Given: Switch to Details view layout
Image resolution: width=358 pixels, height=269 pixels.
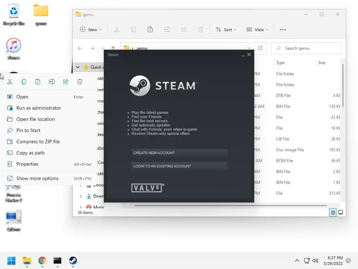Looking at the screenshot, I should pyautogui.click(x=333, y=213).
